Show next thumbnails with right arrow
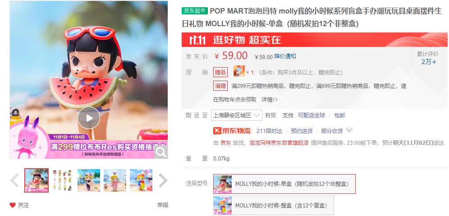Screen dimensions: 449x216 point(163,180)
